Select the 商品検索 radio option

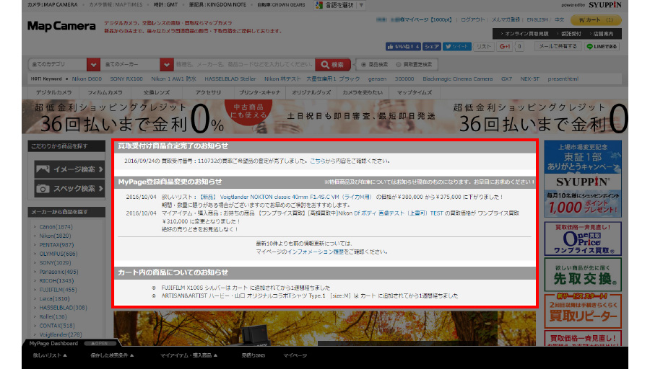click(363, 65)
